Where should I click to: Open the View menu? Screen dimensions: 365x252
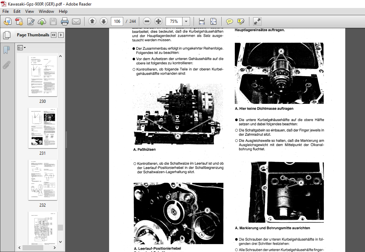tap(29, 11)
